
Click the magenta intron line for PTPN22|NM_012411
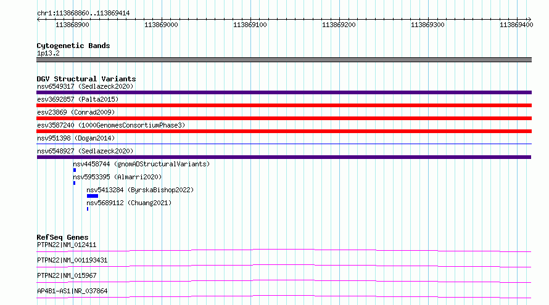[x=284, y=250]
